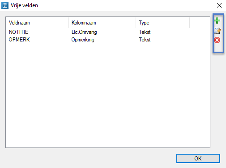Sort by the Type column header

(163, 23)
